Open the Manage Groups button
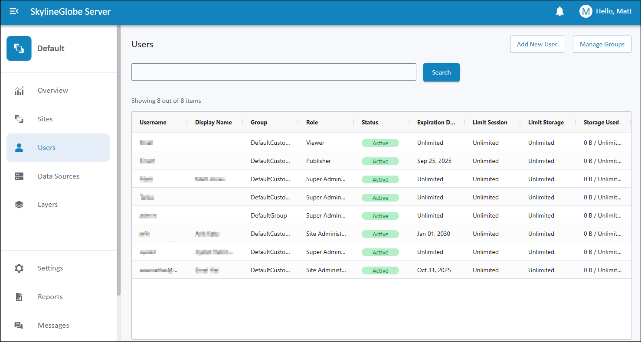This screenshot has width=641, height=342. tap(602, 44)
